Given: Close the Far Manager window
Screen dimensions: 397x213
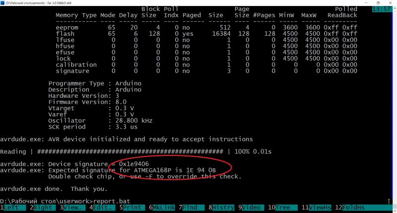Looking at the screenshot, I should (x=391, y=2).
